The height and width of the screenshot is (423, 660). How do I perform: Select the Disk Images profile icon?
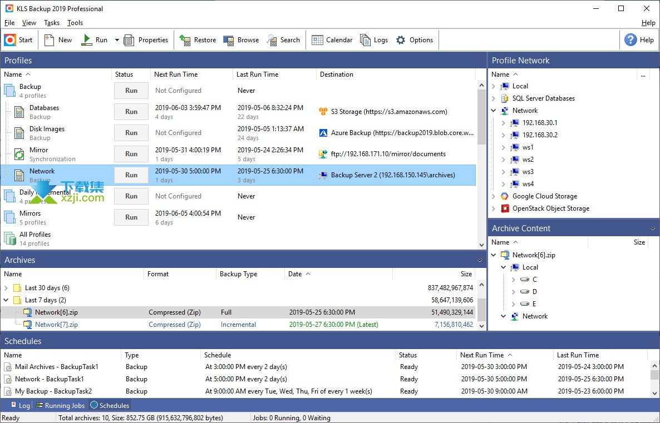(19, 133)
